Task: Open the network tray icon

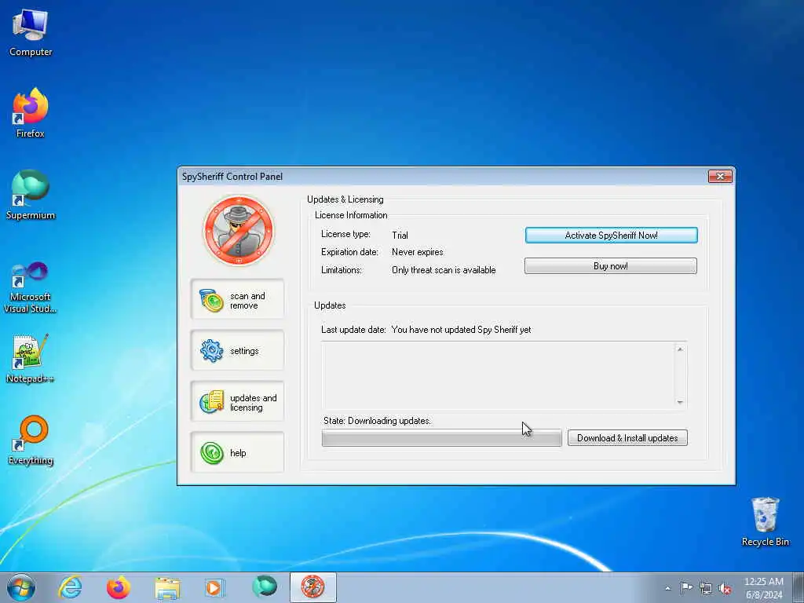Action: (706, 589)
